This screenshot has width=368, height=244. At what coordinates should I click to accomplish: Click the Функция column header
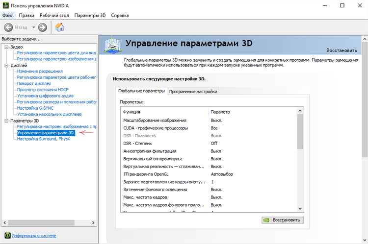[x=131, y=112]
